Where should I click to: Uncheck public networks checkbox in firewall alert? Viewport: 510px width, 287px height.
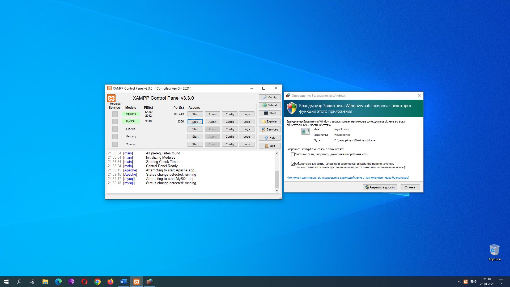point(293,164)
